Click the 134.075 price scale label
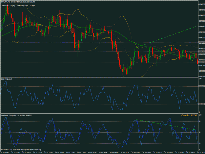The width and height of the screenshot is (205, 154). pyautogui.click(x=202, y=54)
